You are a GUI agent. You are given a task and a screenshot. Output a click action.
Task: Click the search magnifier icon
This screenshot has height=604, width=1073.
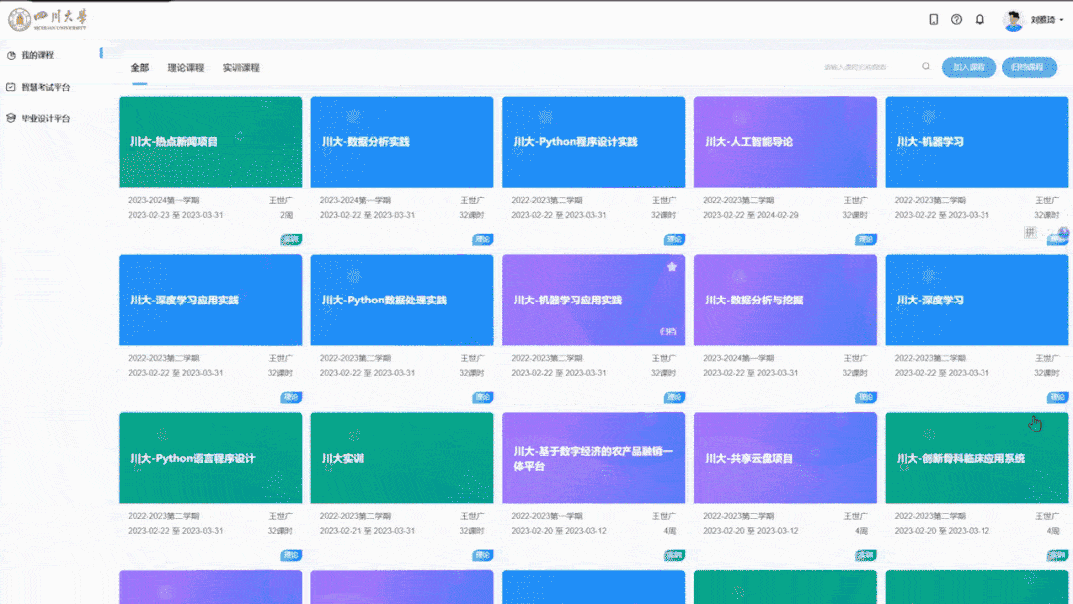point(926,67)
